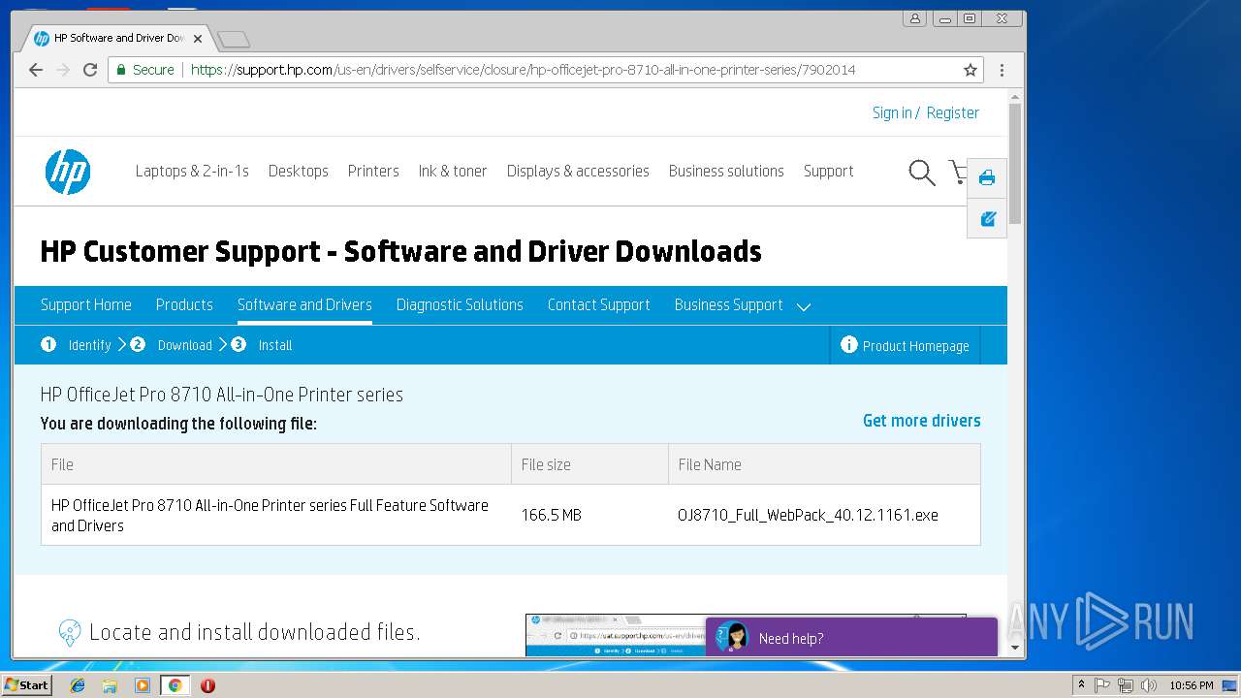Click the red Opera taskbar icon
1241x698 pixels.
[207, 685]
